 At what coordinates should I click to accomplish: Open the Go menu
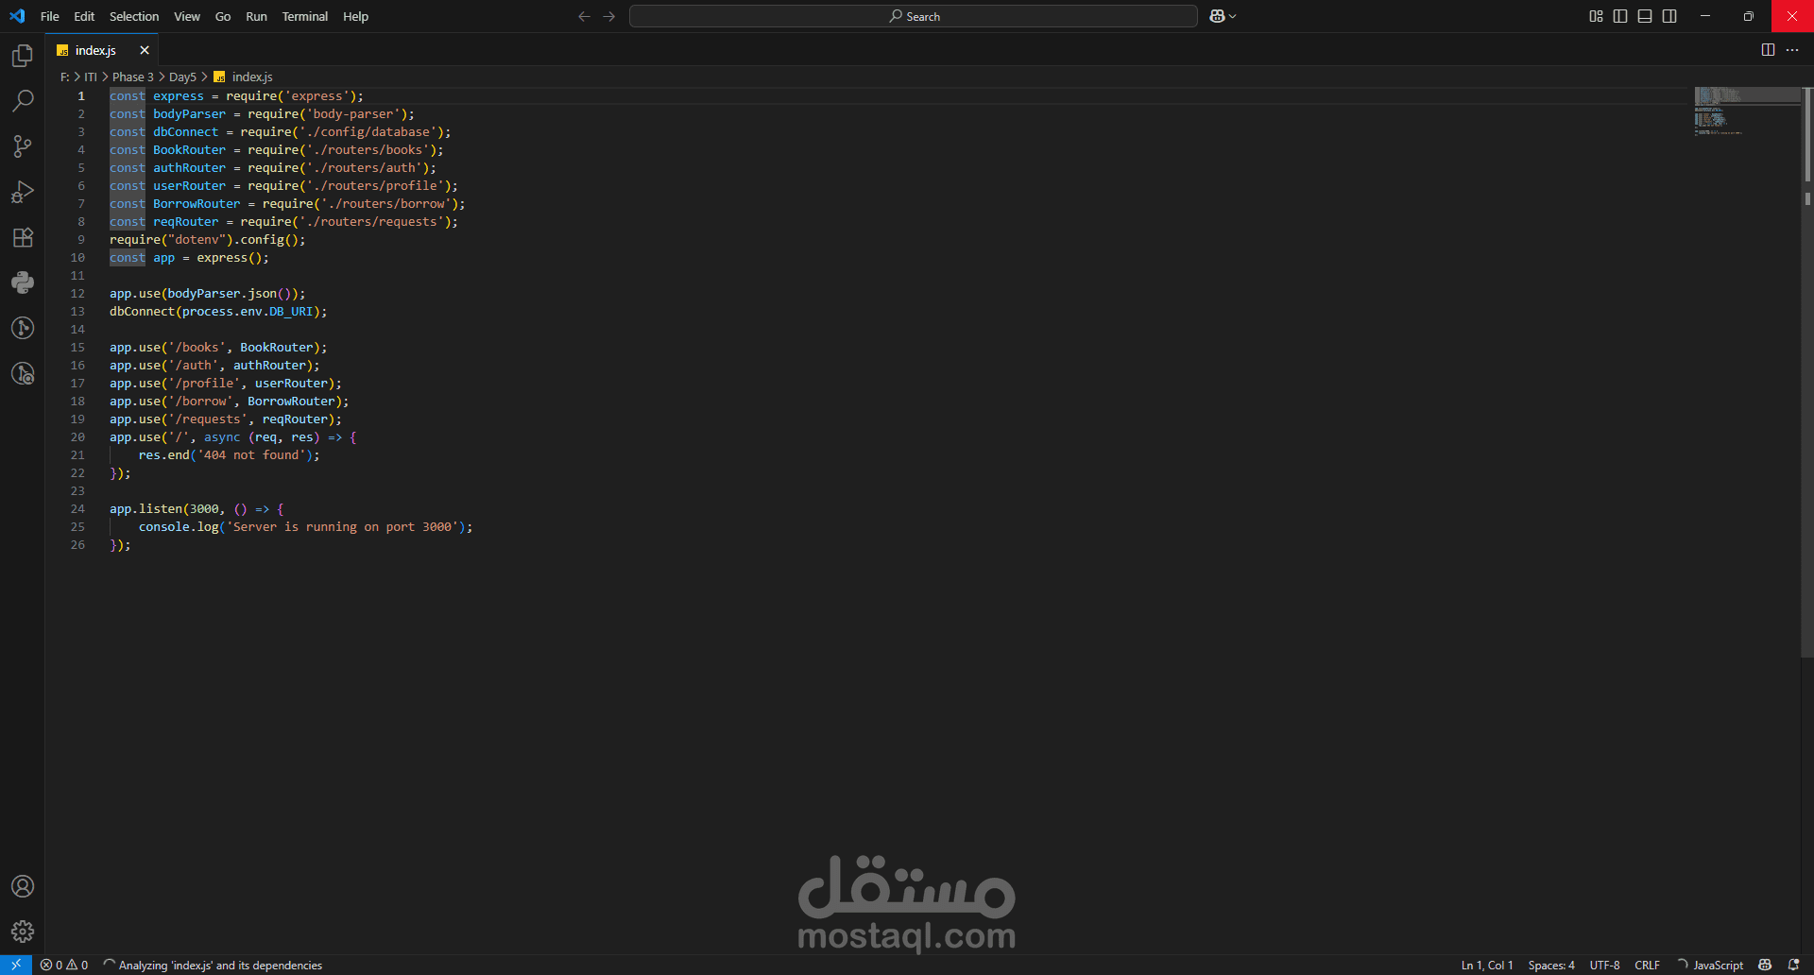pos(223,16)
